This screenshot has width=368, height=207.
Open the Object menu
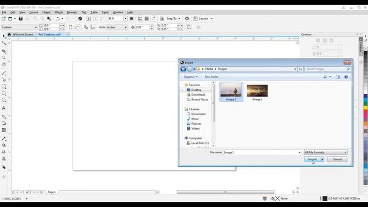click(46, 12)
